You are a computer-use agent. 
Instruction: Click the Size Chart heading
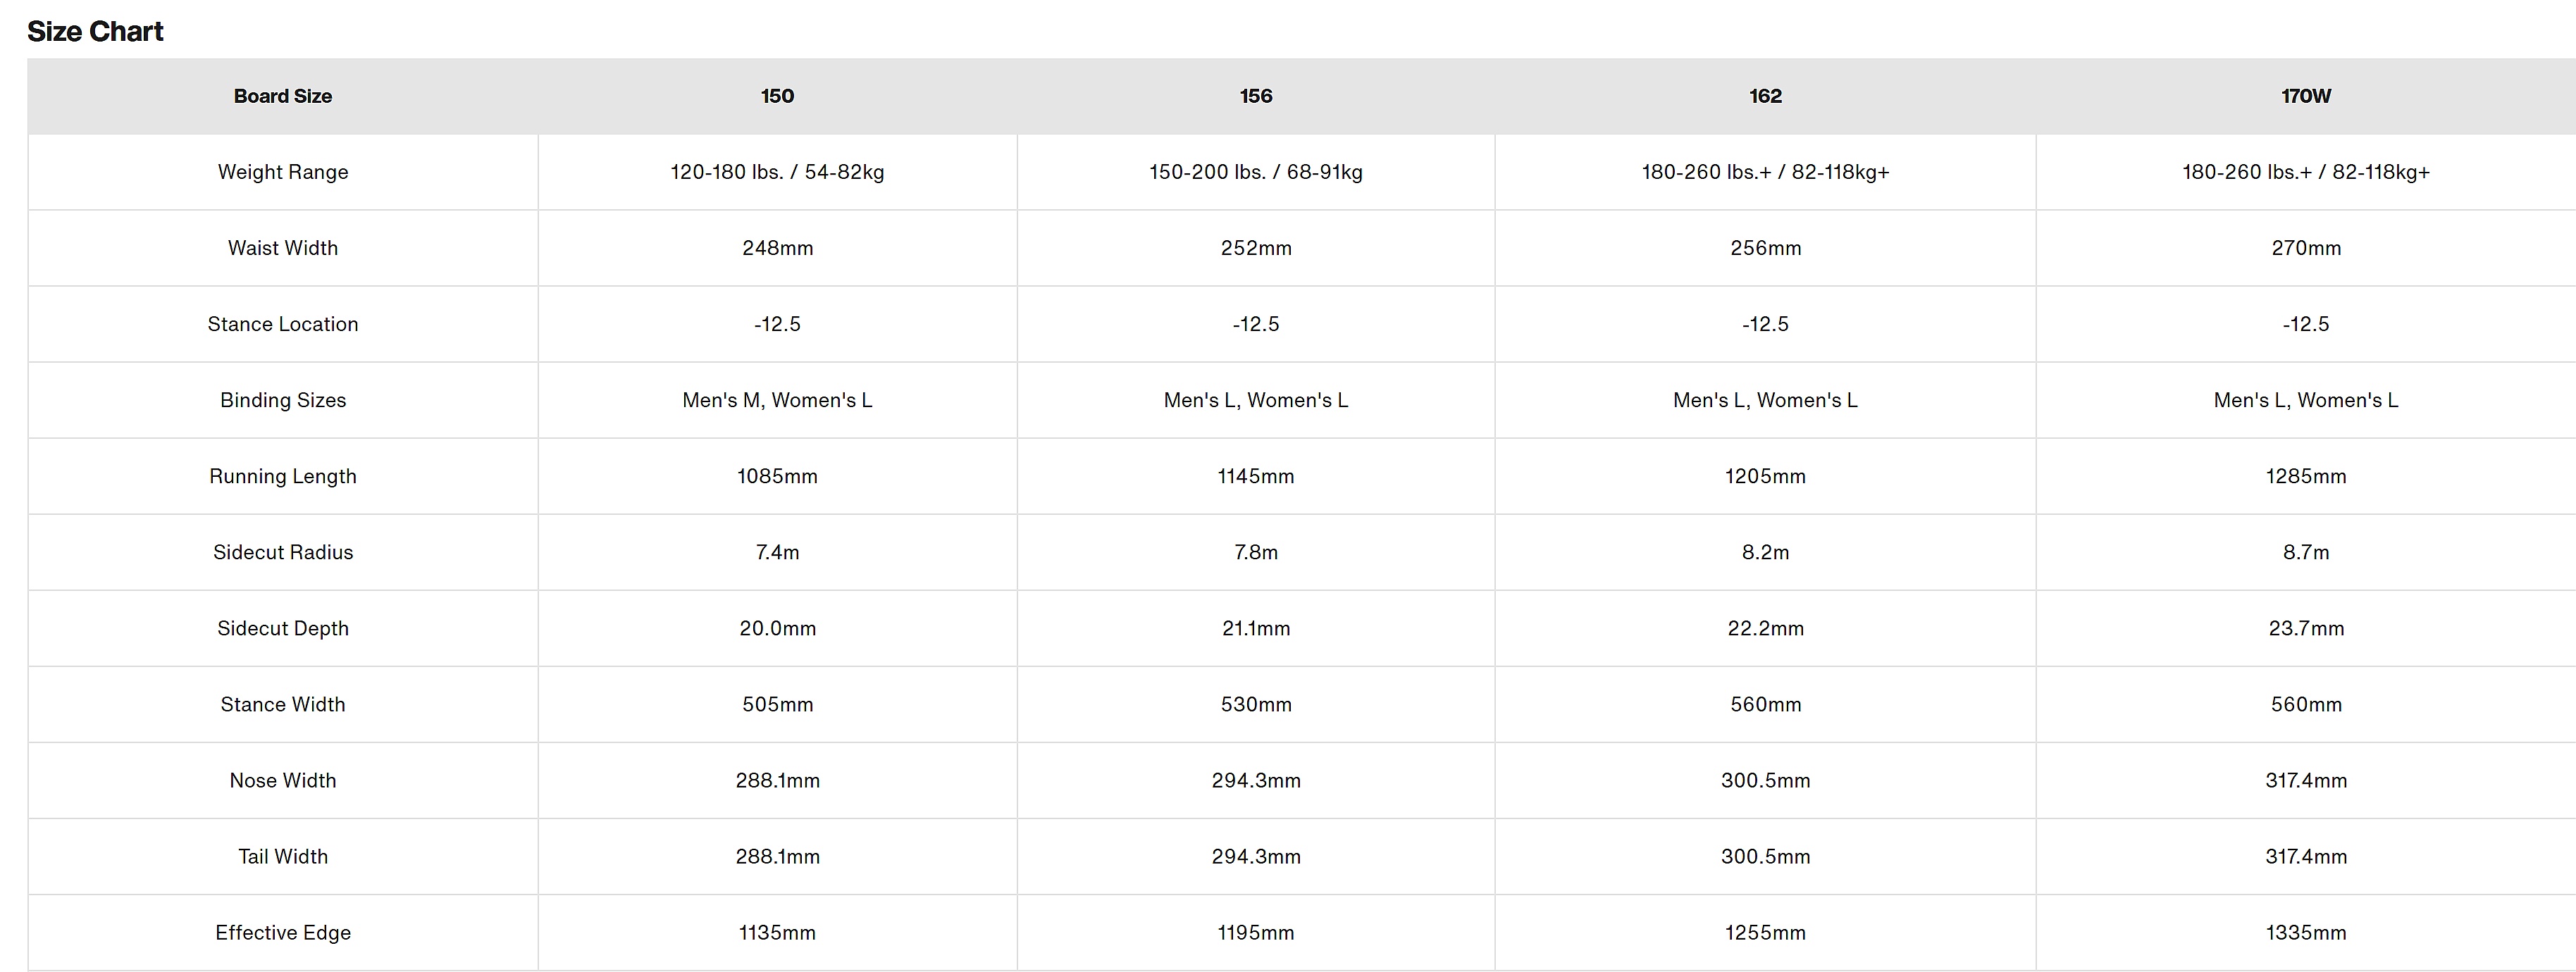coord(95,32)
